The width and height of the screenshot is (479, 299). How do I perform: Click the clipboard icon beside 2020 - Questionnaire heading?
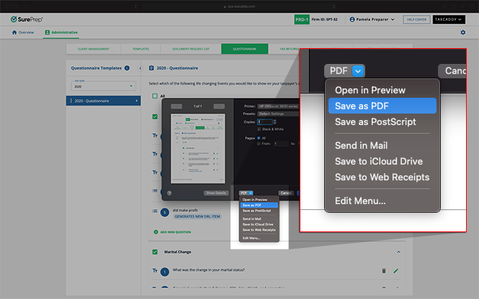[151, 68]
